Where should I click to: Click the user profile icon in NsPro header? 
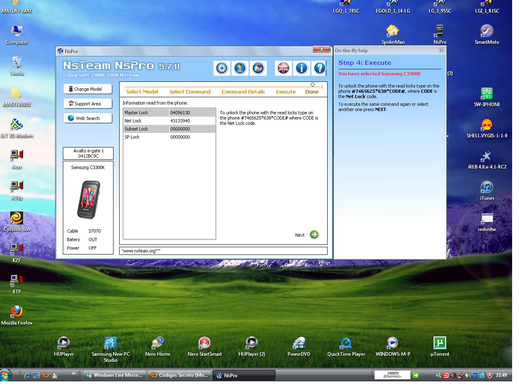(240, 68)
